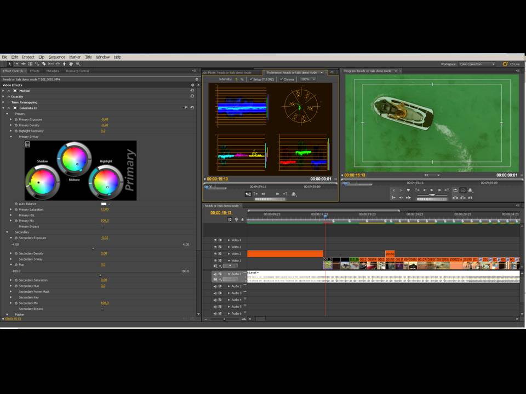Open the Sequence menu
The width and height of the screenshot is (526, 394).
click(56, 57)
